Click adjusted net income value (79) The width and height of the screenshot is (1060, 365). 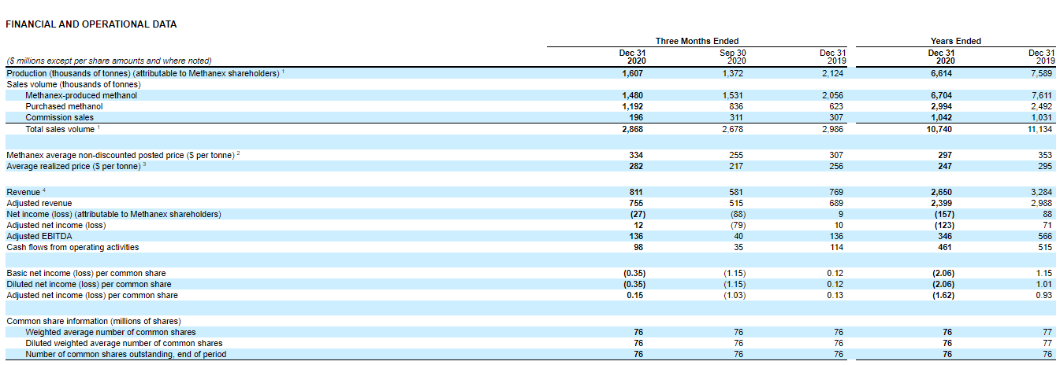(737, 225)
